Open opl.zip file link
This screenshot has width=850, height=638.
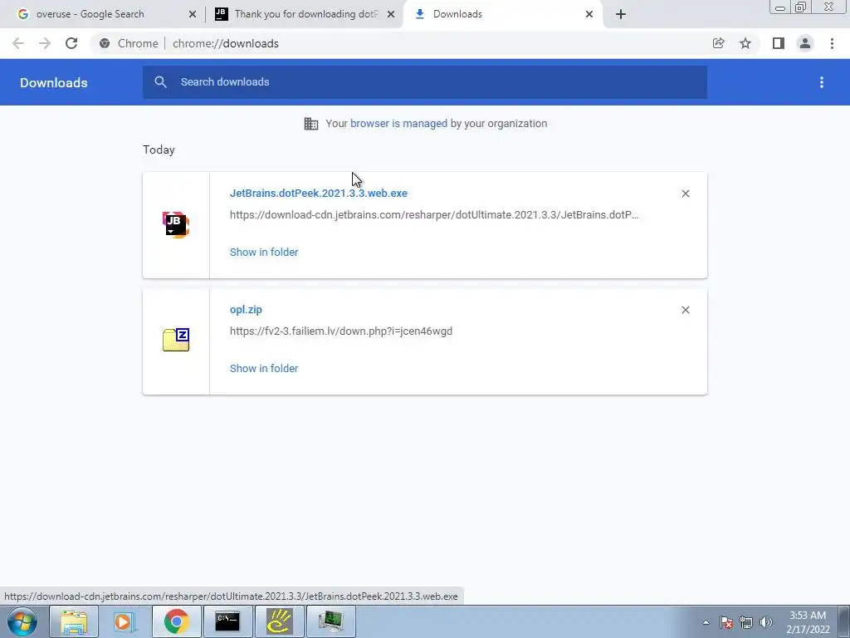pos(246,310)
